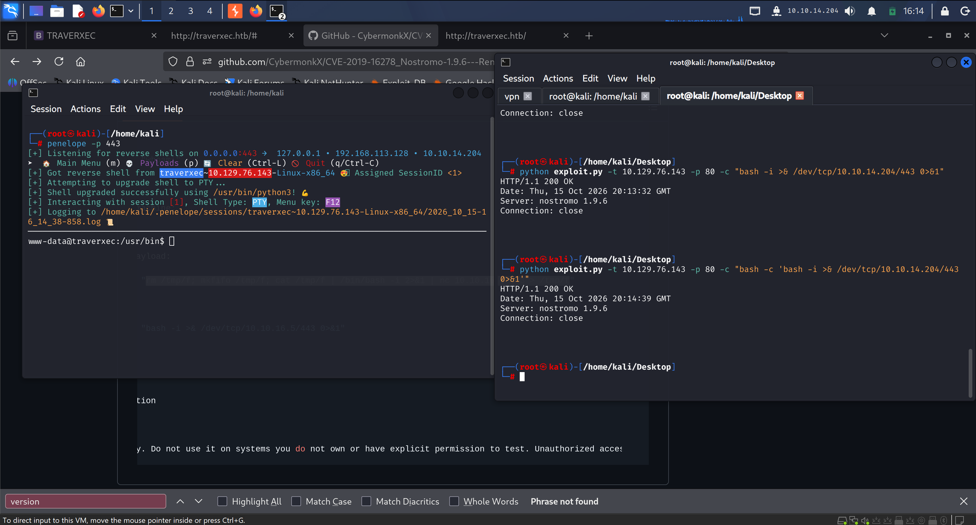Switch to the TRAVEREXEC browser tab
The width and height of the screenshot is (976, 525).
pyautogui.click(x=94, y=36)
